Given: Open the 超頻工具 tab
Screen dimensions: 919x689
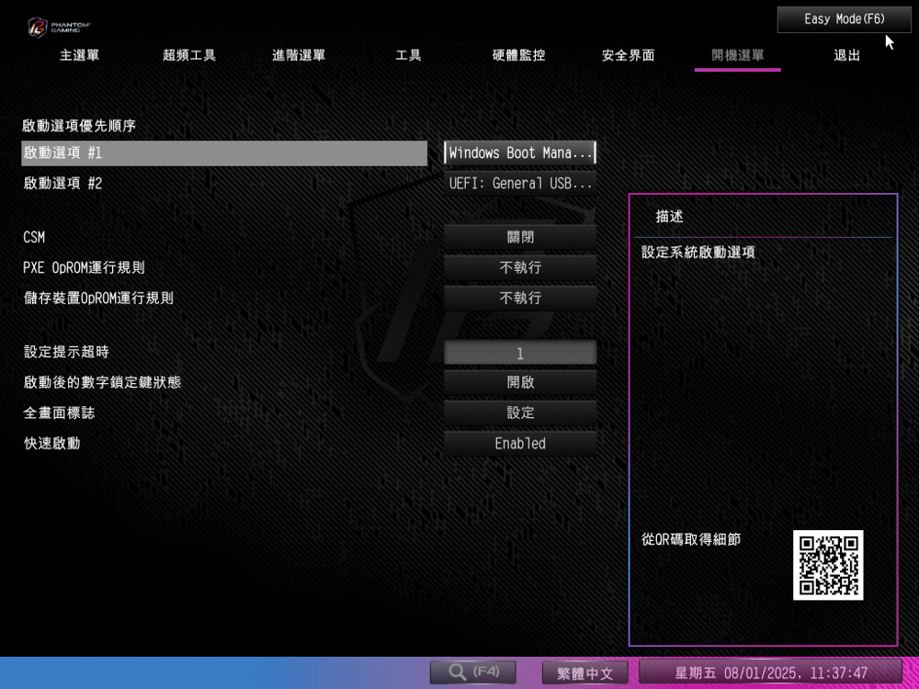Looking at the screenshot, I should click(x=189, y=55).
